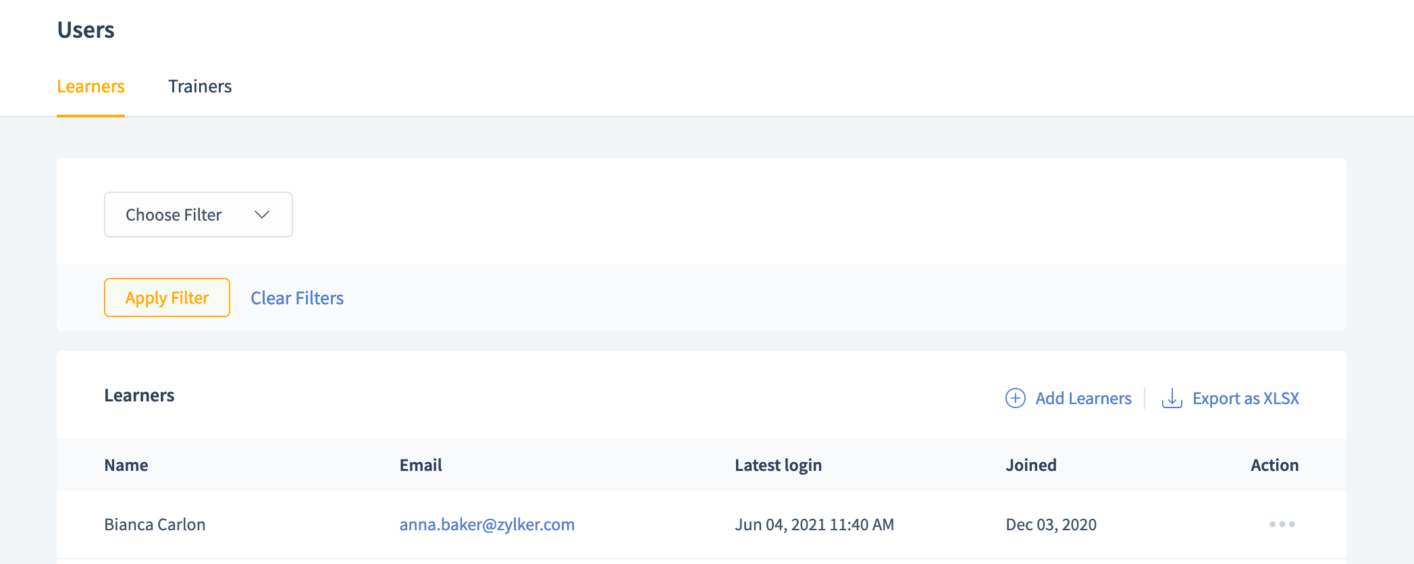Click the Joined column header
1414x564 pixels.
(1030, 465)
